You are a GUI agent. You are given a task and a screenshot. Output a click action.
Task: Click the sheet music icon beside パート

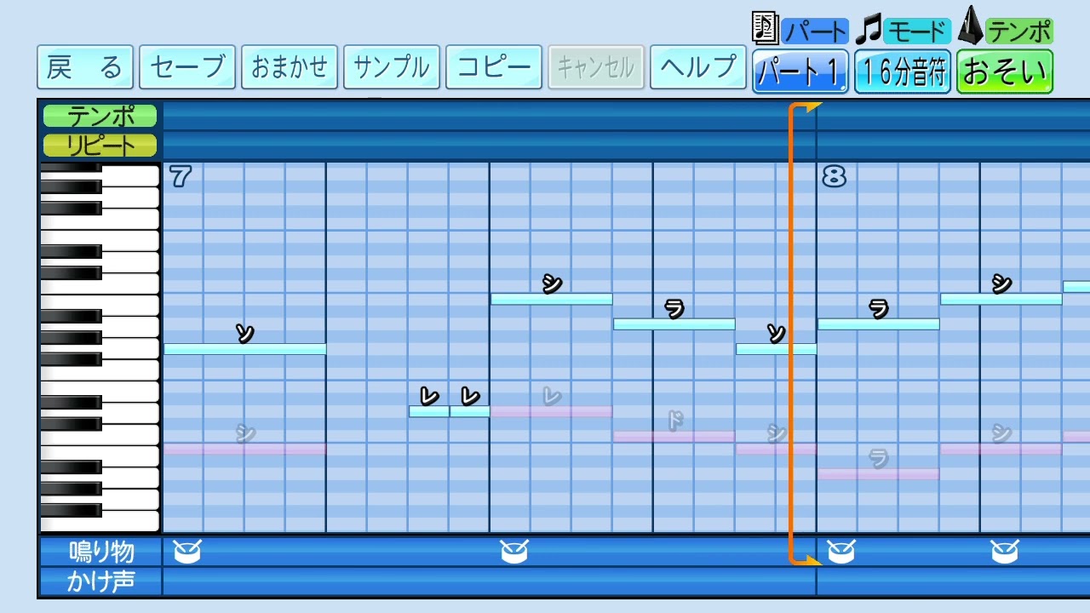(766, 28)
